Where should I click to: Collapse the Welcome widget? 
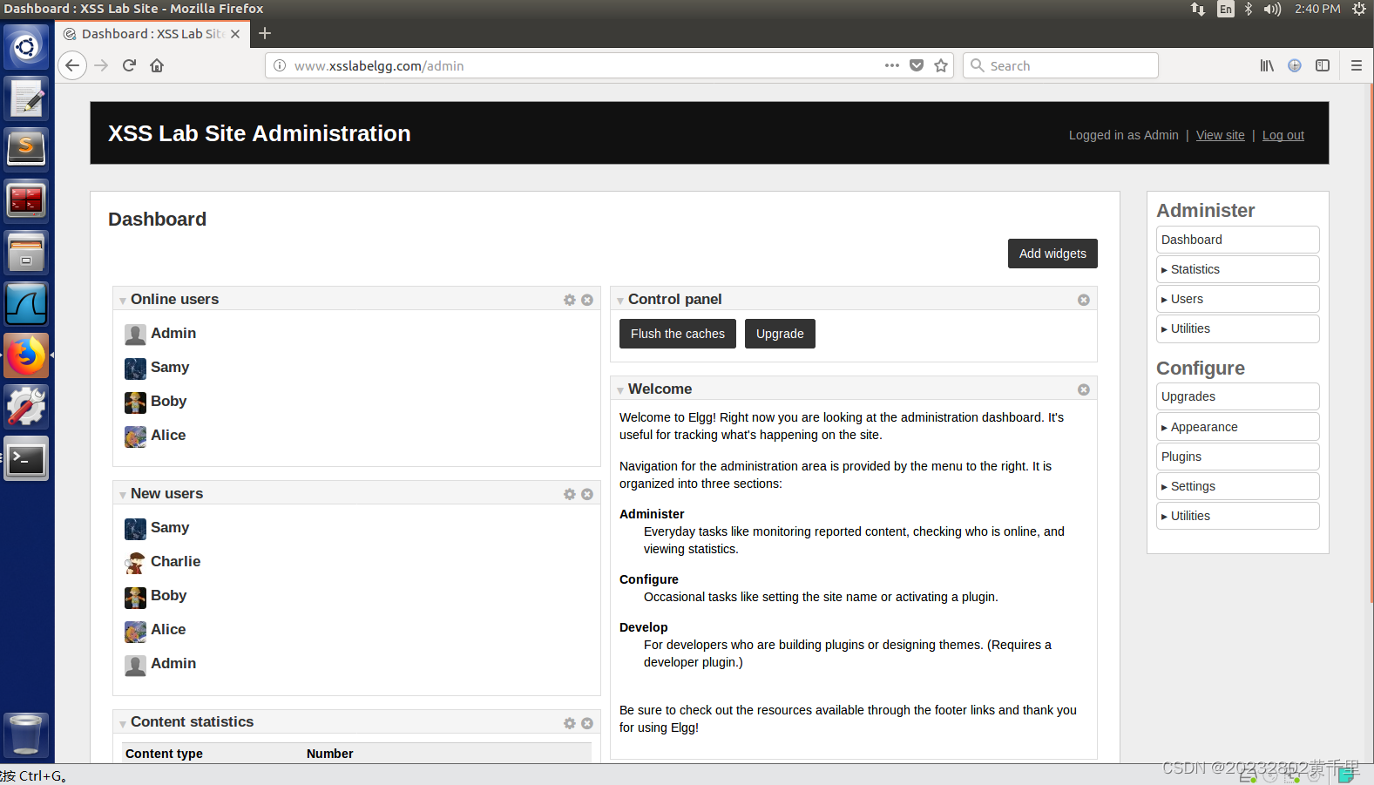(x=620, y=390)
